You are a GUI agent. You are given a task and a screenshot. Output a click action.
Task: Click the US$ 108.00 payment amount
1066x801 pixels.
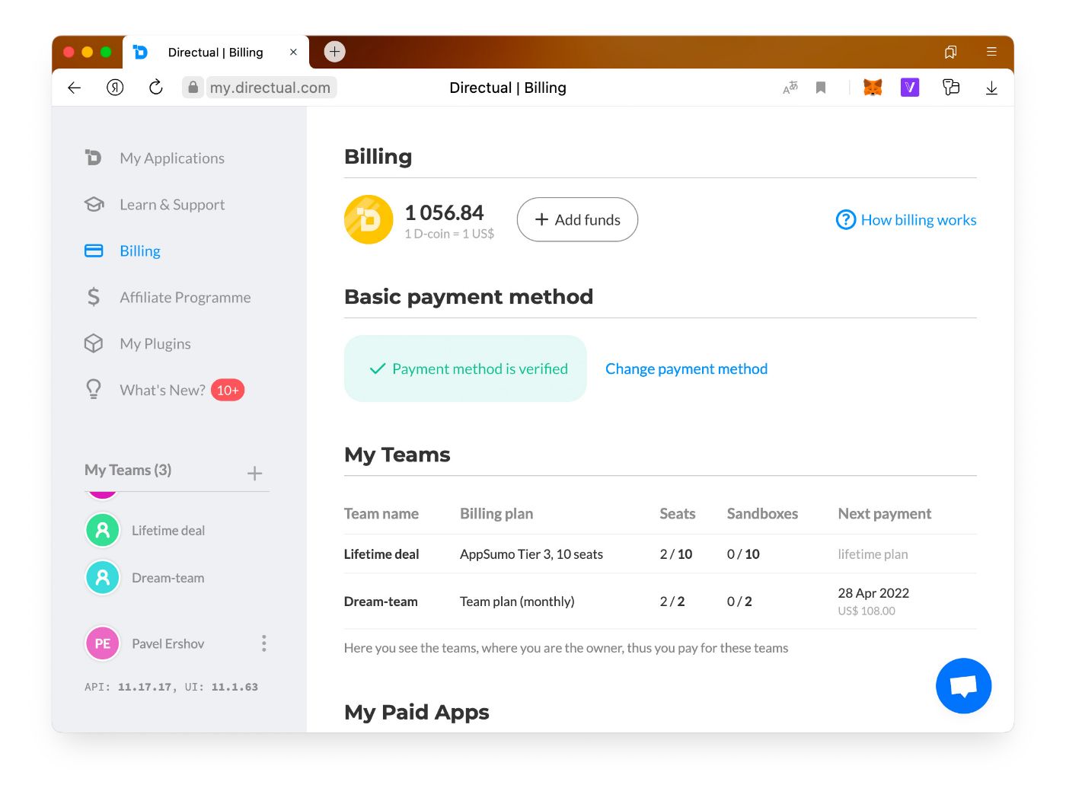point(867,611)
